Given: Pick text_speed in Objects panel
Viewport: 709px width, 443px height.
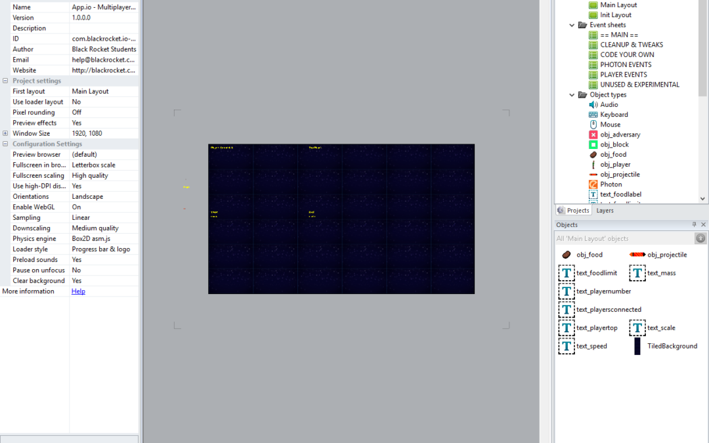Looking at the screenshot, I should coord(583,347).
